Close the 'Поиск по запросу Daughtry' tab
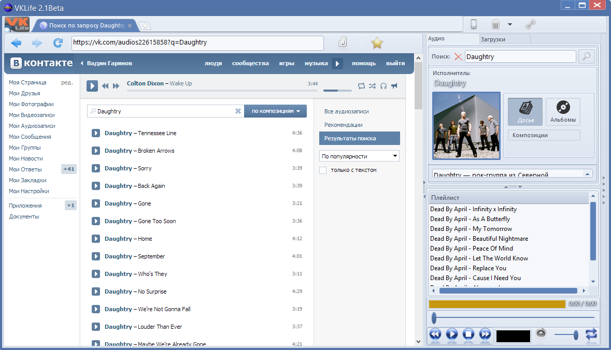This screenshot has width=611, height=350. tap(130, 26)
